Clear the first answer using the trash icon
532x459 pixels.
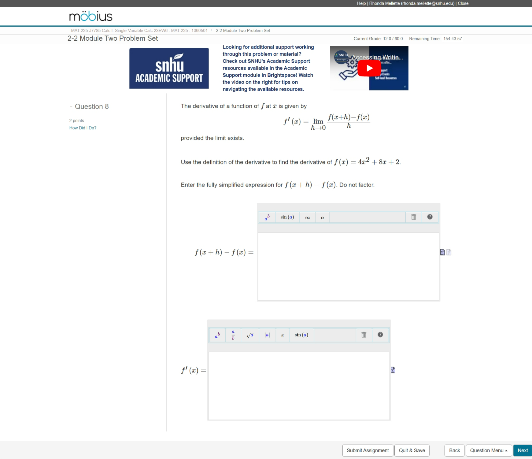click(x=413, y=217)
